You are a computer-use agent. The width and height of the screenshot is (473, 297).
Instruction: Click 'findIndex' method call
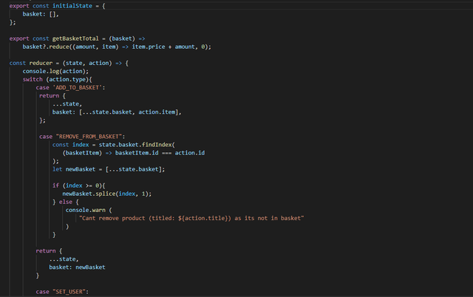click(157, 144)
